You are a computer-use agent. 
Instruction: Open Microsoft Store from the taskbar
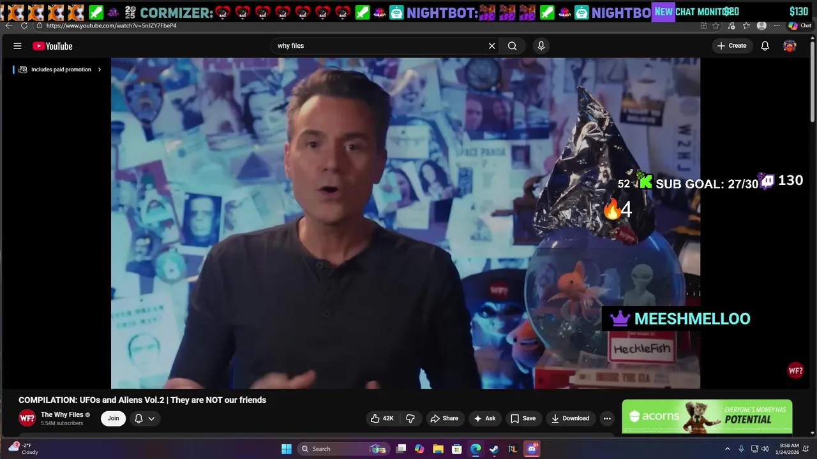[x=456, y=449]
